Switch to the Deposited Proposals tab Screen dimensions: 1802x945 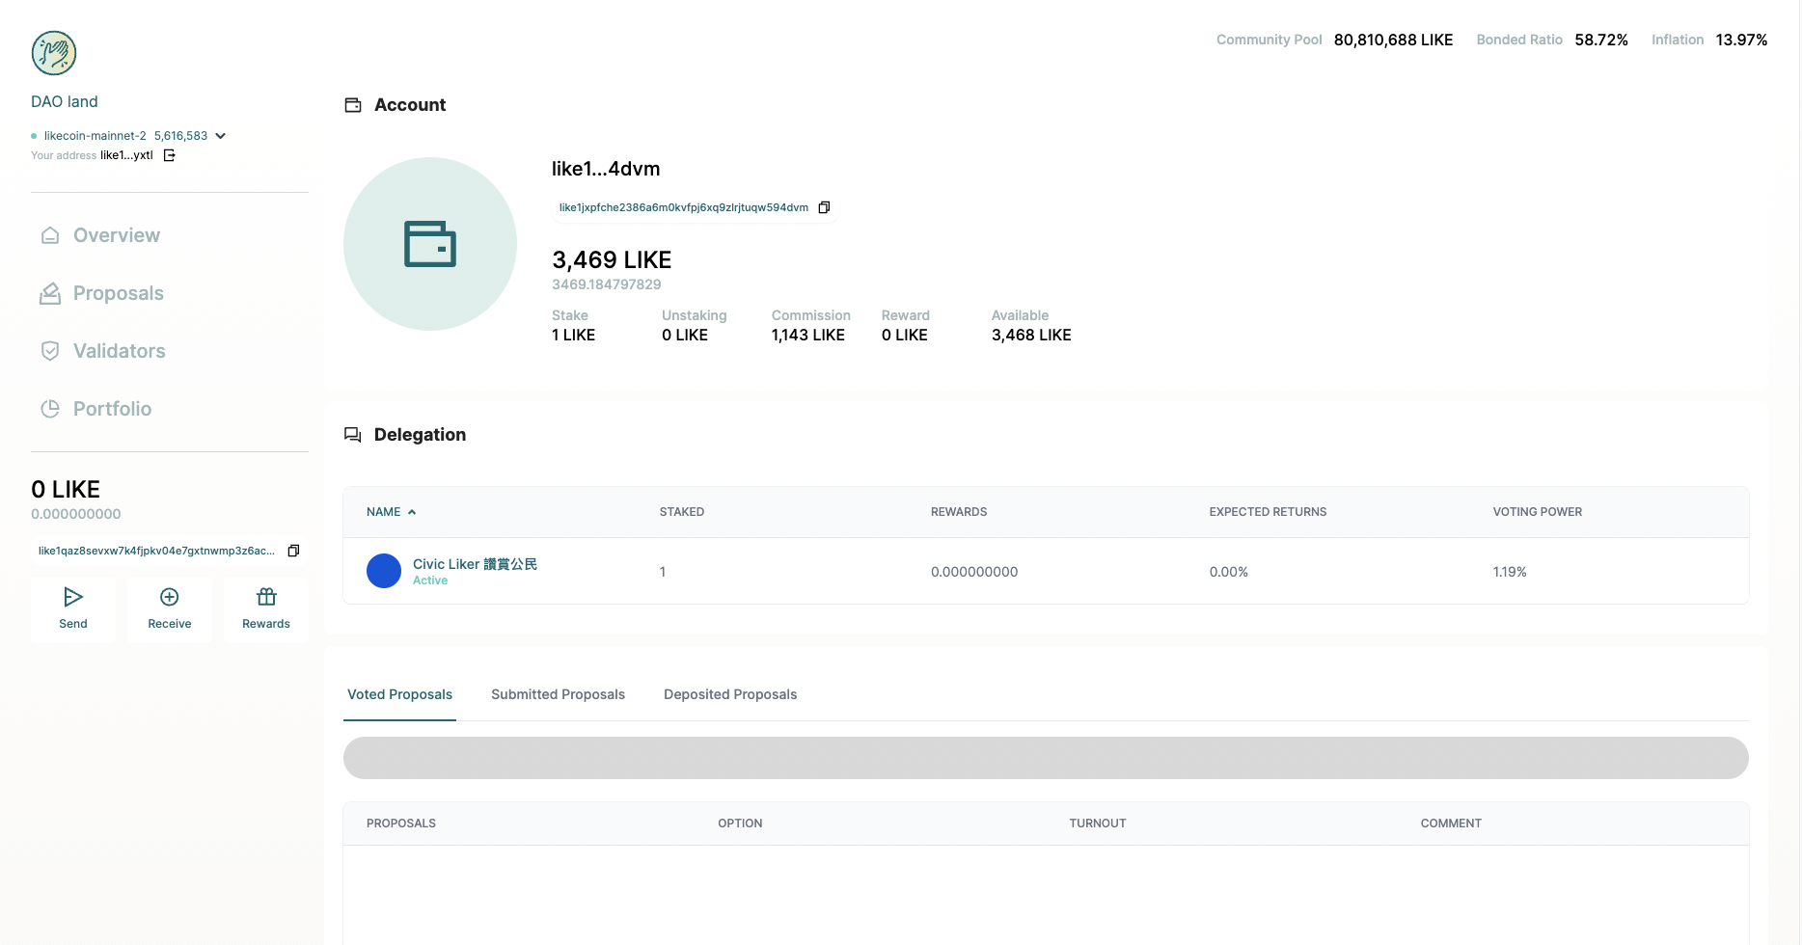[730, 694]
